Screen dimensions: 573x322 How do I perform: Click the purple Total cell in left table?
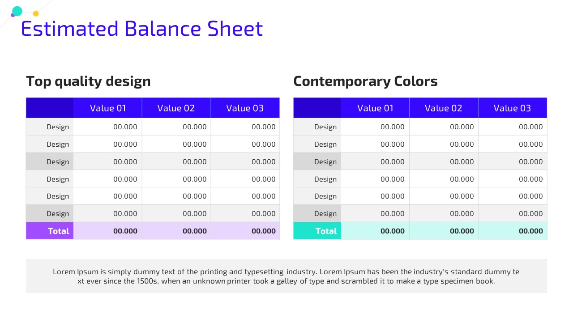click(50, 231)
